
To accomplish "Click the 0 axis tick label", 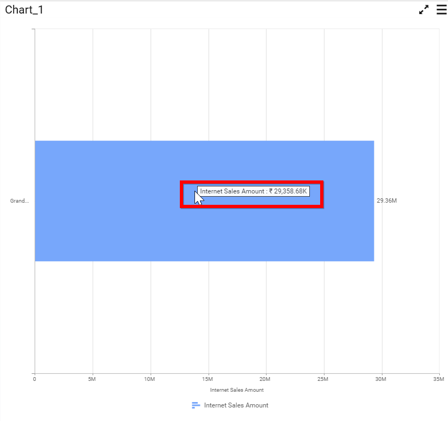I will tap(35, 379).
